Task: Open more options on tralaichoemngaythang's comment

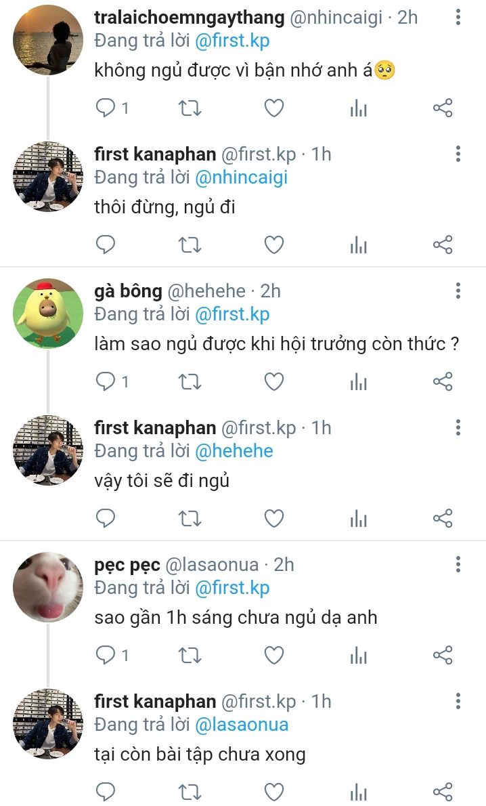Action: point(458,17)
